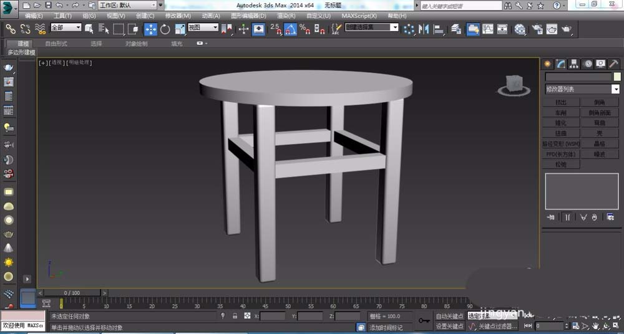Expand the undo history arrow
The width and height of the screenshot is (624, 334).
(67, 6)
